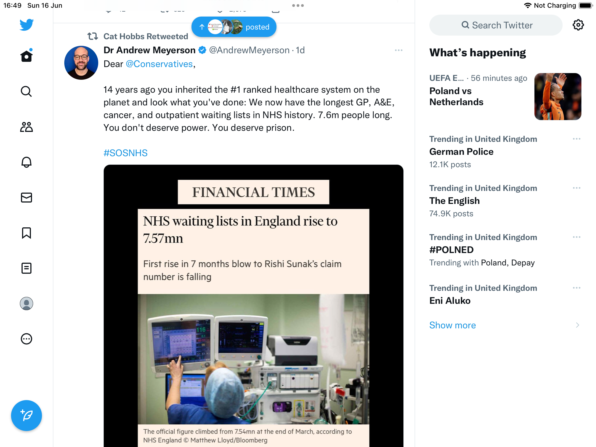596x447 pixels.
Task: Open tweet options for Andrew Meyerson tweet
Action: point(398,50)
